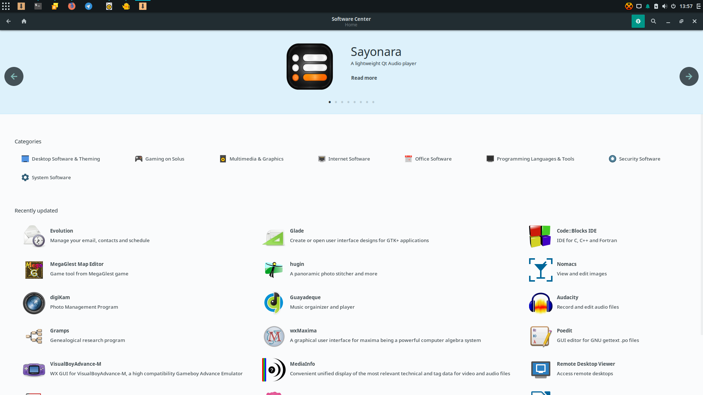Open the Home page via house icon
The image size is (703, 395).
point(24,21)
